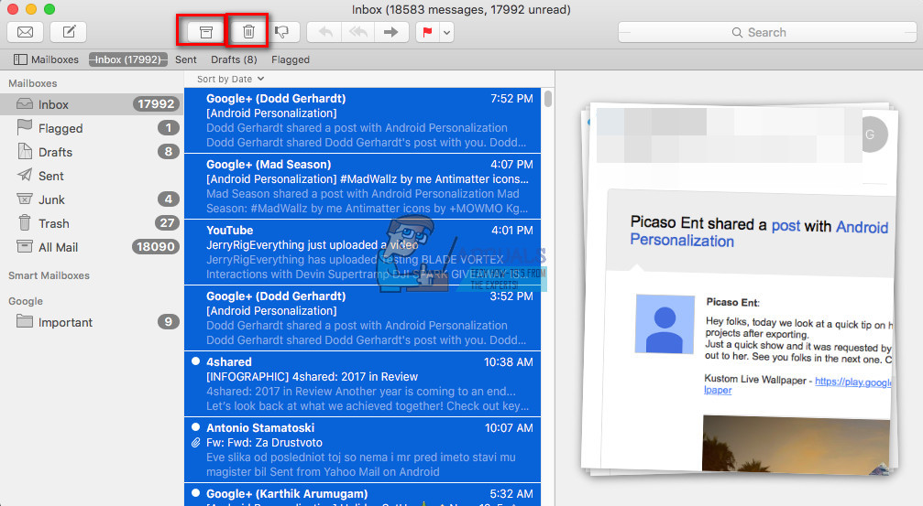Open the Google+ (Karthik Arumugam) message

click(363, 495)
